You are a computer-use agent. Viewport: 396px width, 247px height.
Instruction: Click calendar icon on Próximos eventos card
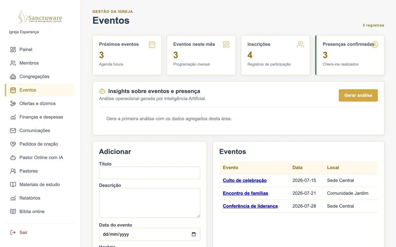(152, 44)
